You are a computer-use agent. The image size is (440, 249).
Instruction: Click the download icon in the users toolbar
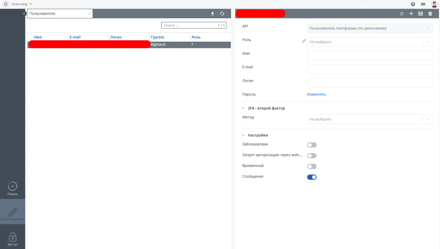(x=212, y=14)
